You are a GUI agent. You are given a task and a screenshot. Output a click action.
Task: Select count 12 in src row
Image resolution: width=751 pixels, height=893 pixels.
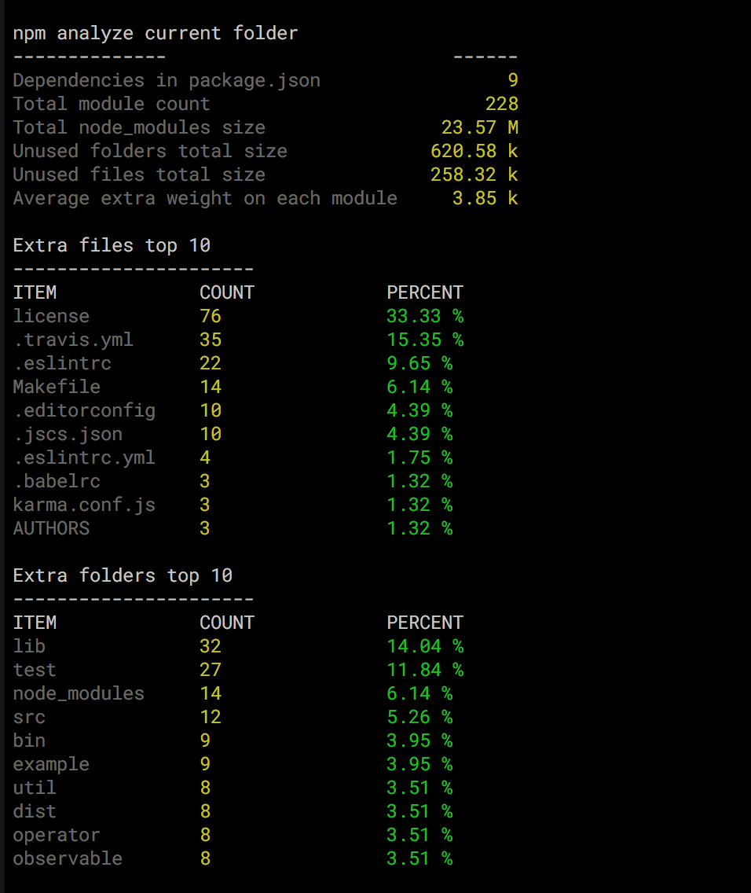coord(211,718)
